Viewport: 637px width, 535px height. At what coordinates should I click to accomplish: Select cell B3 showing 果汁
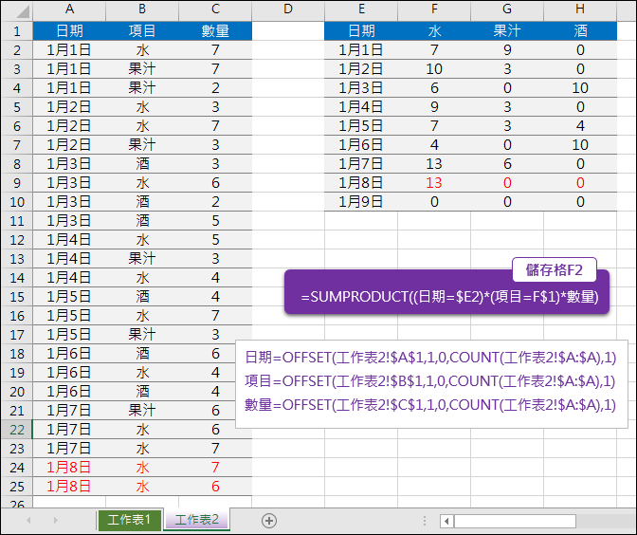click(x=142, y=68)
